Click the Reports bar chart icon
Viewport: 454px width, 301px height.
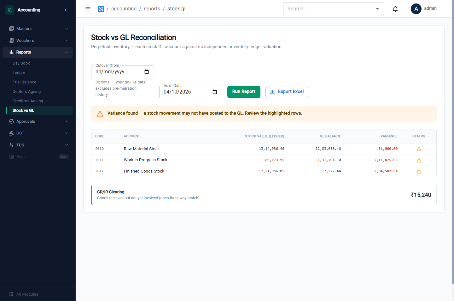(x=12, y=52)
